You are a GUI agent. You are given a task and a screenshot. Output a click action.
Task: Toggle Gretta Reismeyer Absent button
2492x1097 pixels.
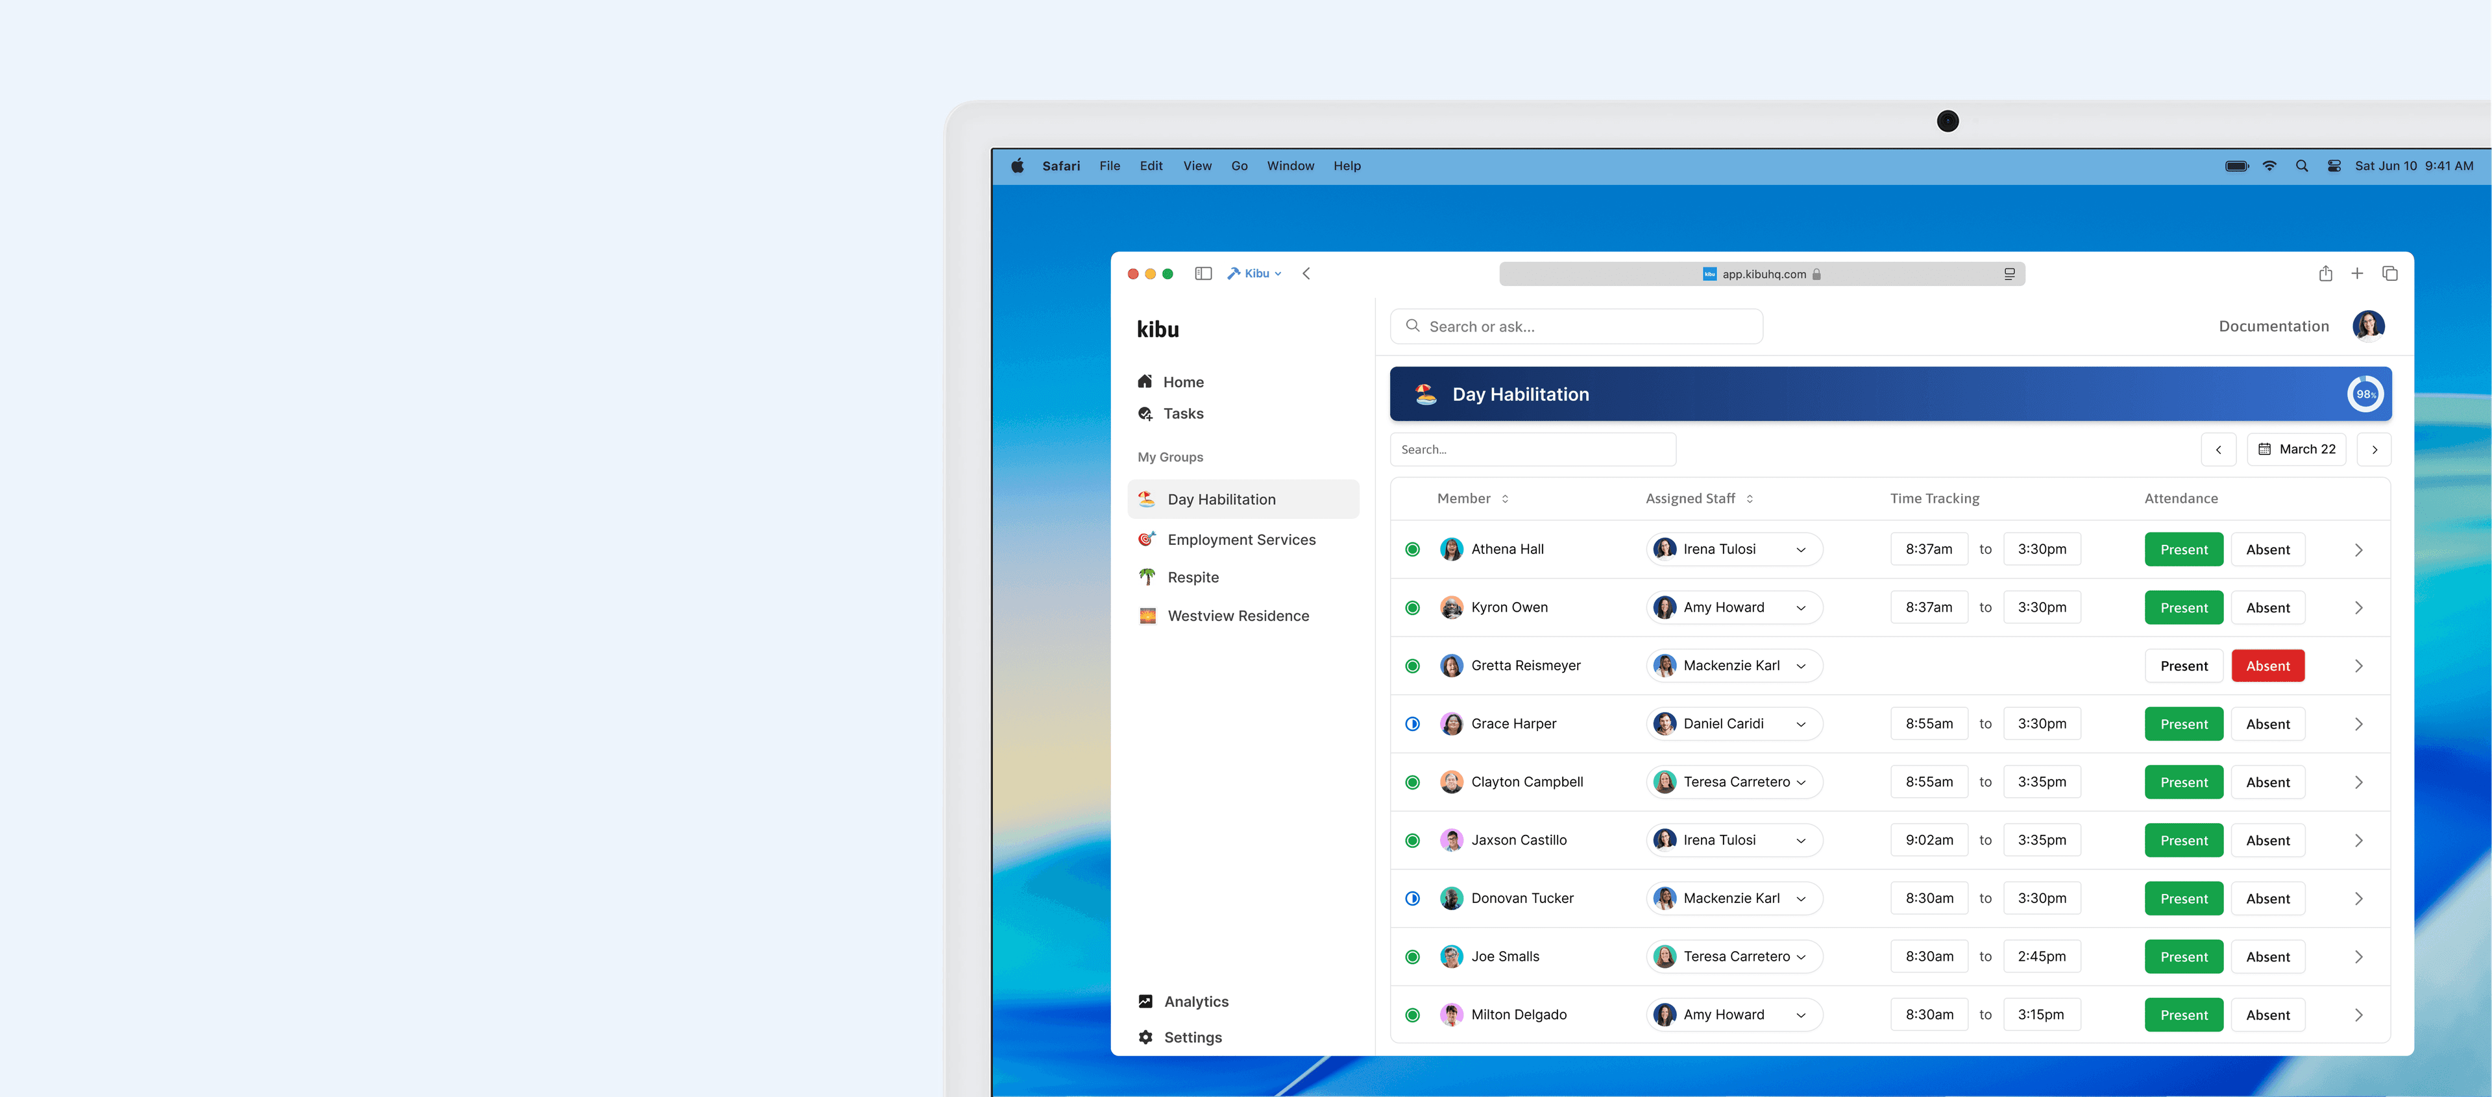2267,666
